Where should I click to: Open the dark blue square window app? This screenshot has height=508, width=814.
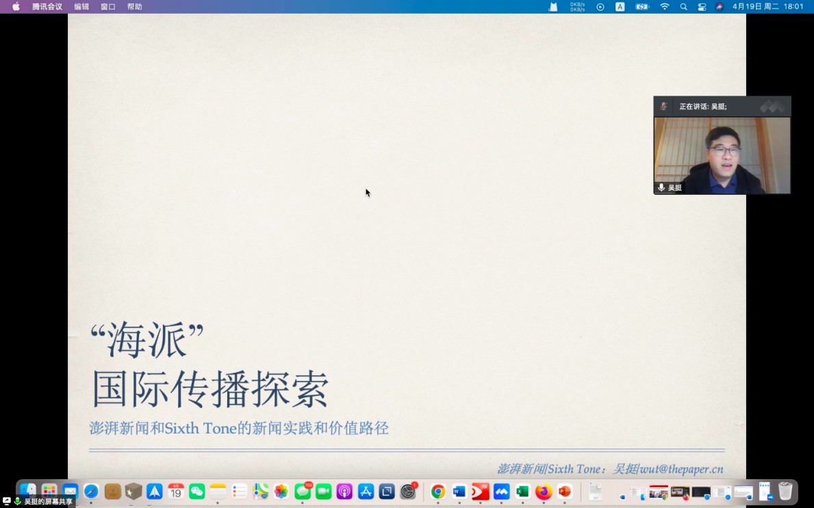click(387, 492)
